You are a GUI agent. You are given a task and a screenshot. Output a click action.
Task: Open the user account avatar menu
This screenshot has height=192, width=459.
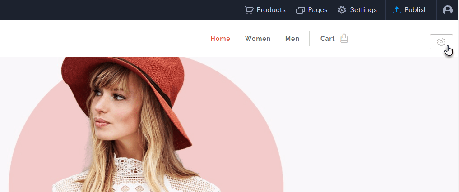(448, 10)
